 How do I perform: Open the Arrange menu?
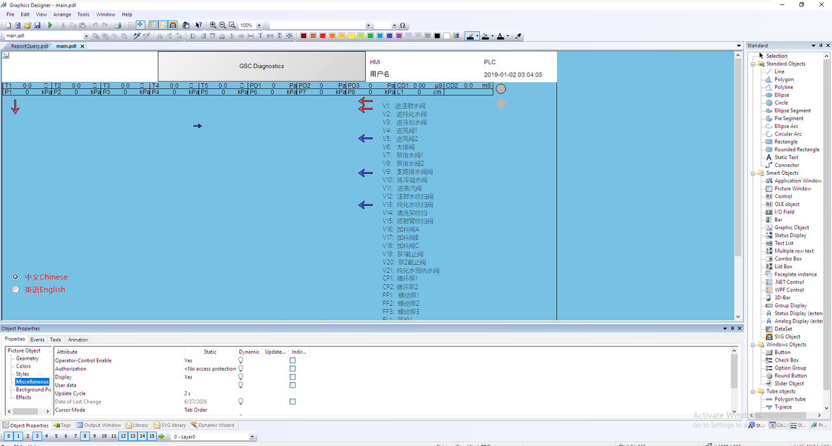click(x=62, y=14)
